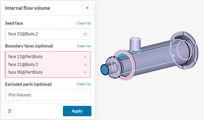The height and width of the screenshot is (120, 204).
Task: Click the trash delete icon
Action: pos(10,111)
